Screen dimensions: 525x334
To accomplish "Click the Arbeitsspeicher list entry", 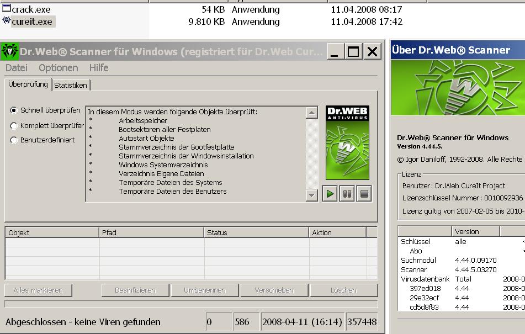I will 143,121.
